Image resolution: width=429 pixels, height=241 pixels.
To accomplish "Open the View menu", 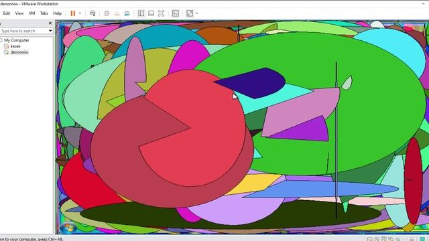I will 19,13.
